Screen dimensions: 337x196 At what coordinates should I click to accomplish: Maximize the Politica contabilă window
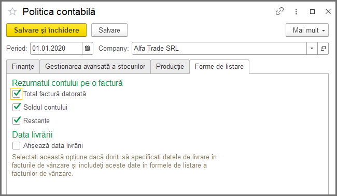(x=312, y=11)
